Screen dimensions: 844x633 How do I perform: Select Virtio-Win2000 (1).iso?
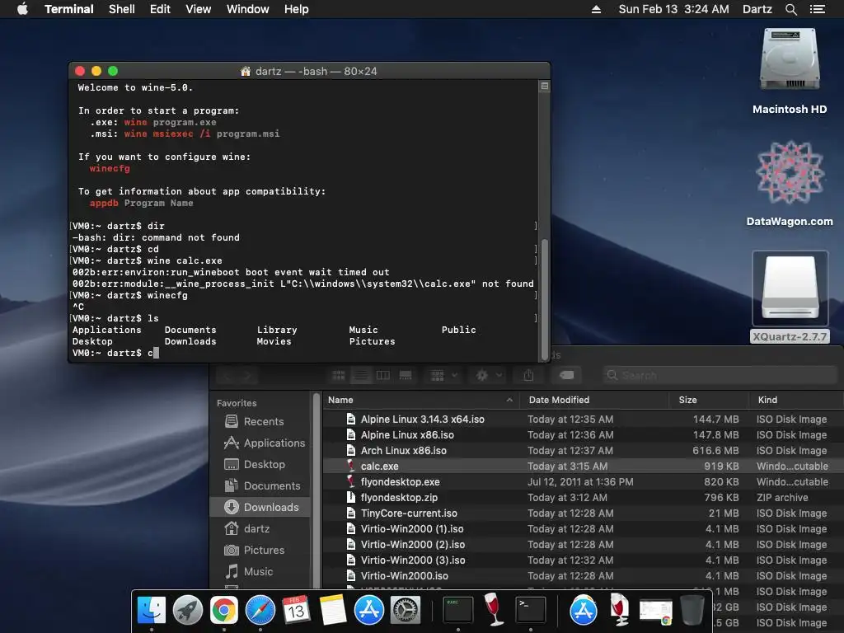coord(583,528)
